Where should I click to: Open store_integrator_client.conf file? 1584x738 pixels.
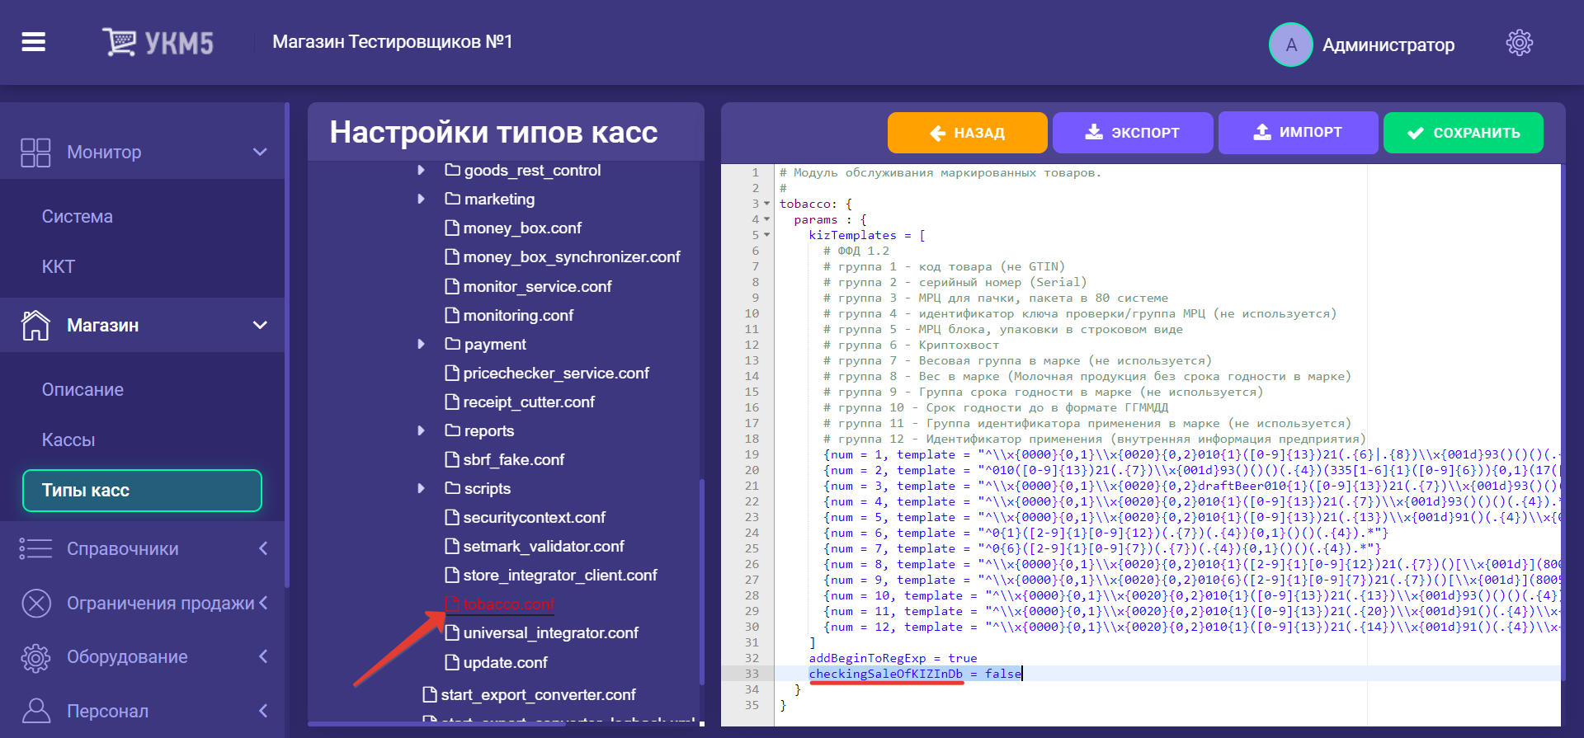[x=560, y=575]
